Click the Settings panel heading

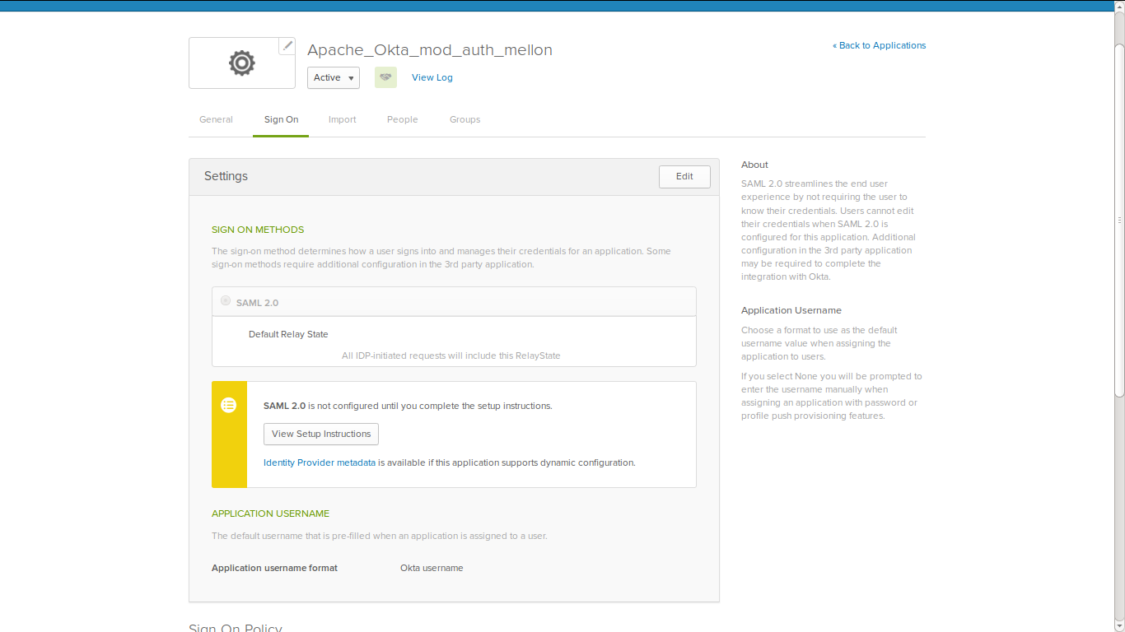(x=226, y=176)
